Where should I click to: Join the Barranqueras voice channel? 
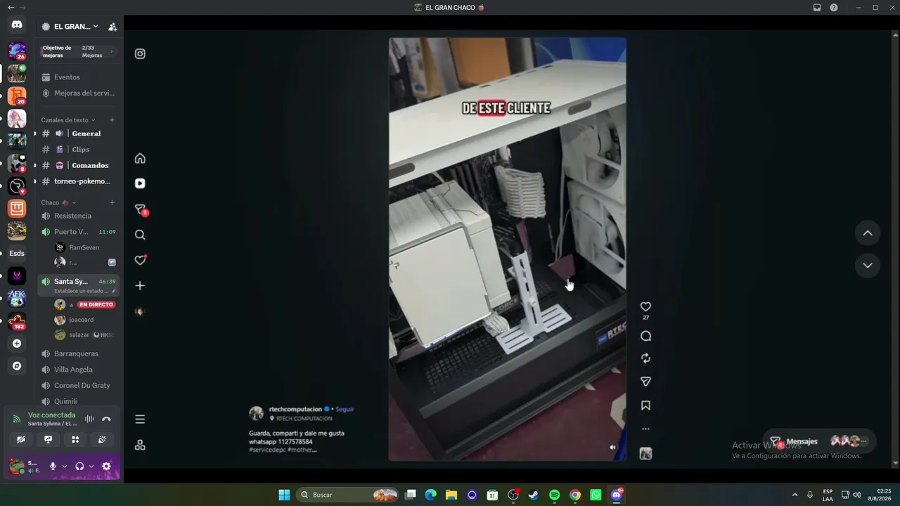tap(77, 353)
